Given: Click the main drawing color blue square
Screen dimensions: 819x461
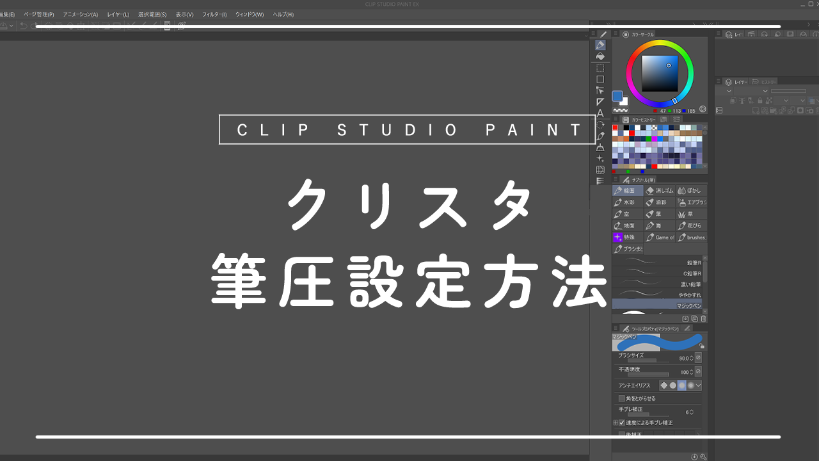Looking at the screenshot, I should [617, 96].
